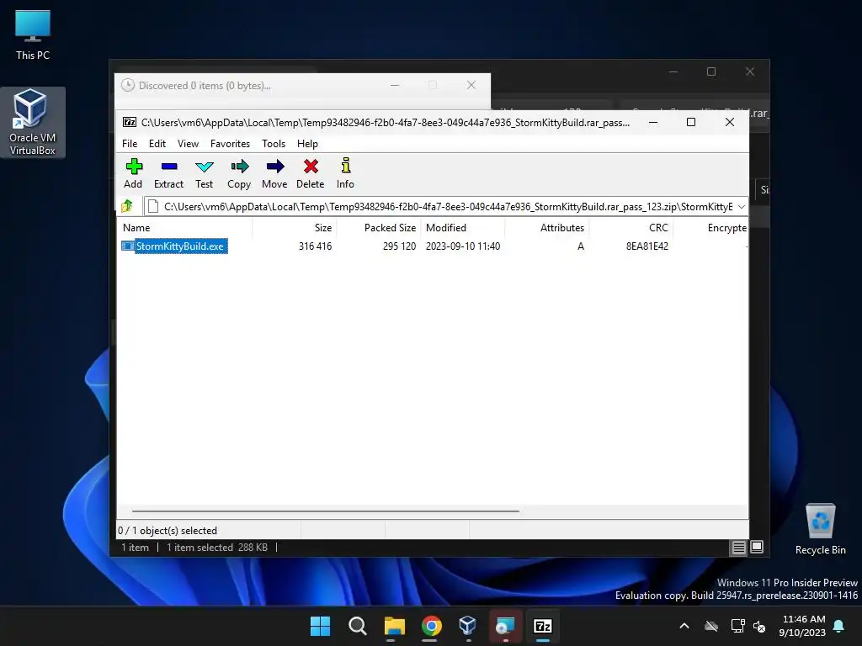Open the Windows Start menu
Image resolution: width=862 pixels, height=646 pixels.
click(320, 626)
